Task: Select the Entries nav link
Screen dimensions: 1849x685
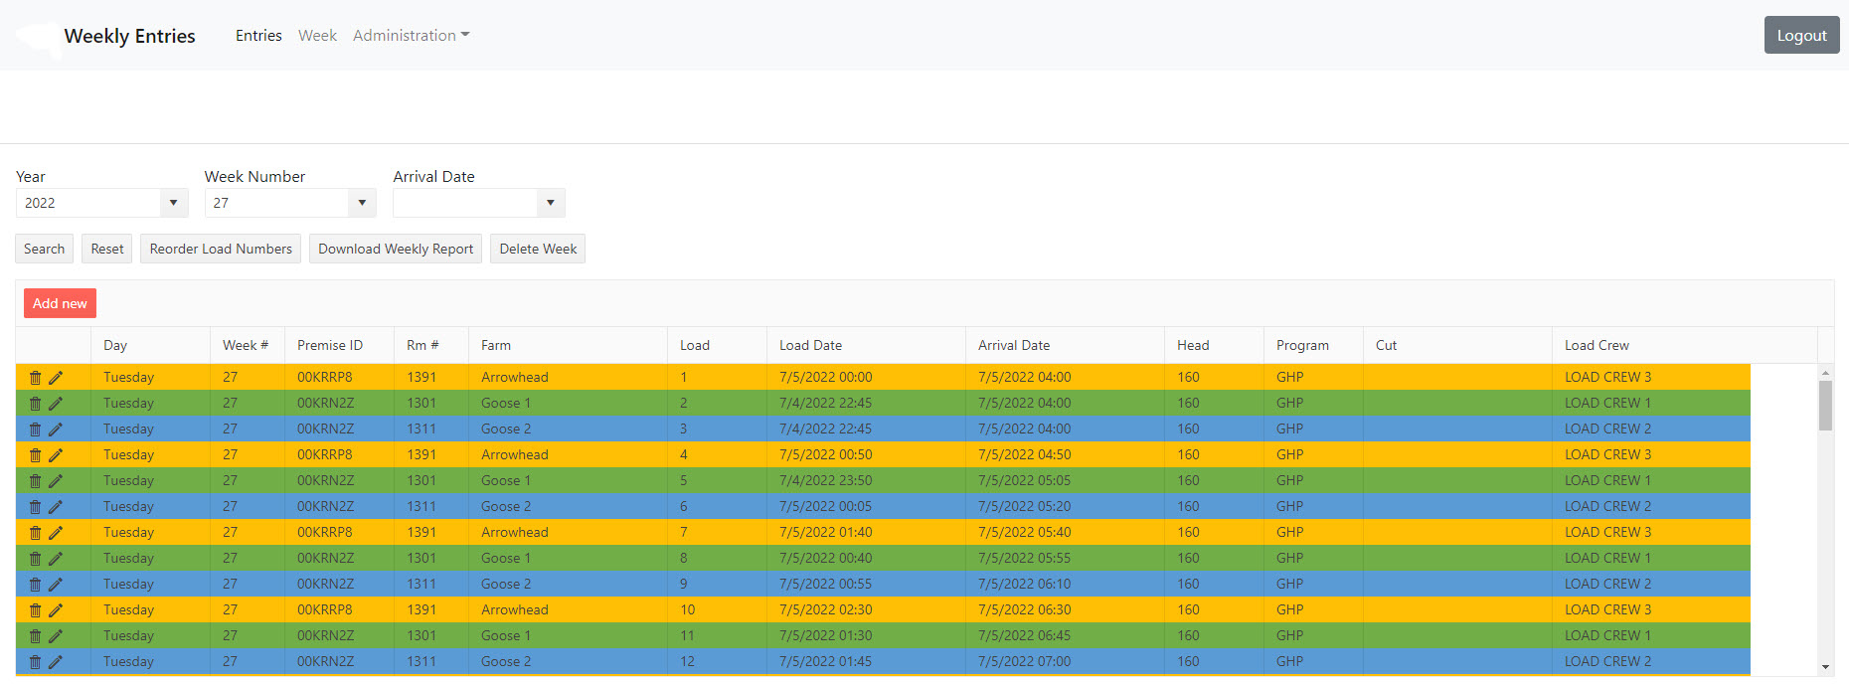Action: 258,36
